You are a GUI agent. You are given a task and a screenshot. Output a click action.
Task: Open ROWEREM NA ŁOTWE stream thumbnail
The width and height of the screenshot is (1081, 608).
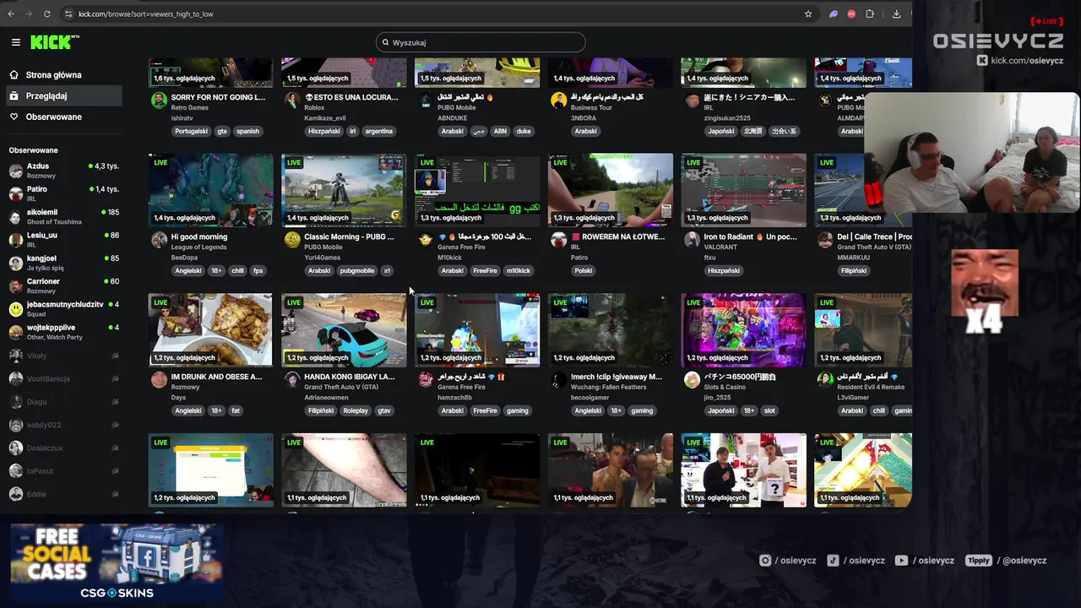(x=611, y=190)
